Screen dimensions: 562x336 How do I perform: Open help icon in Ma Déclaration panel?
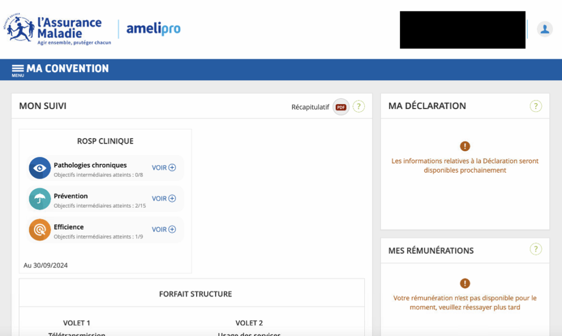click(536, 106)
